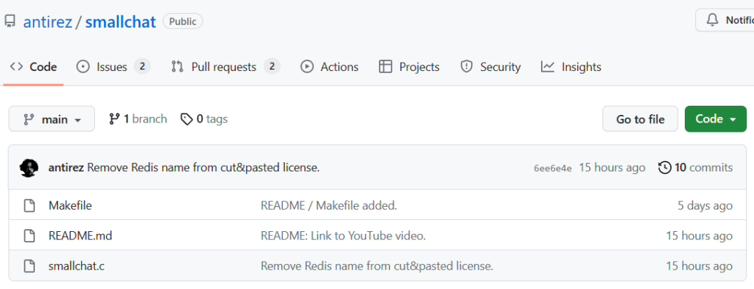Viewport: 754px width, 289px height.
Task: Click the file icon next to README.md
Action: click(x=30, y=236)
